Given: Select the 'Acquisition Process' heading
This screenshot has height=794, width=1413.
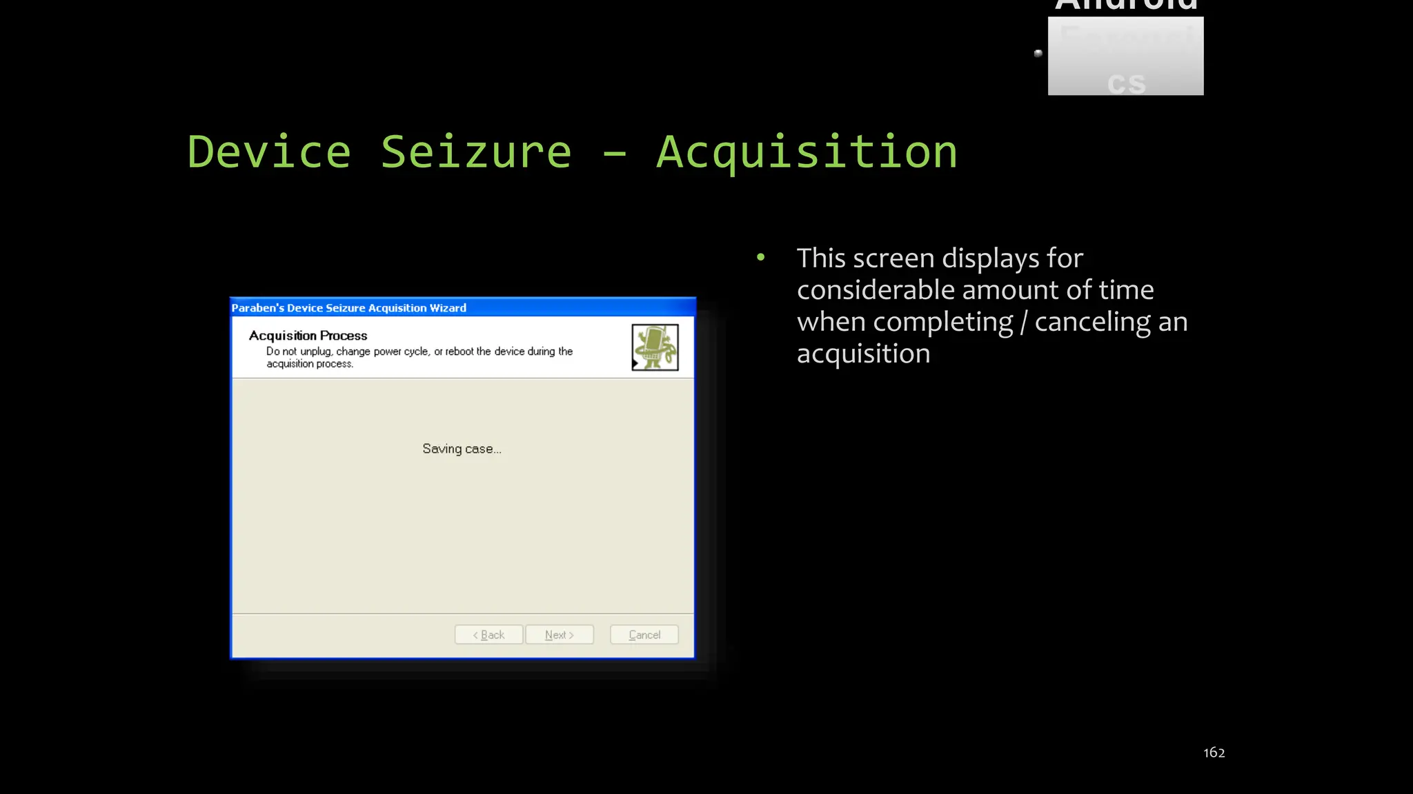Looking at the screenshot, I should [308, 336].
